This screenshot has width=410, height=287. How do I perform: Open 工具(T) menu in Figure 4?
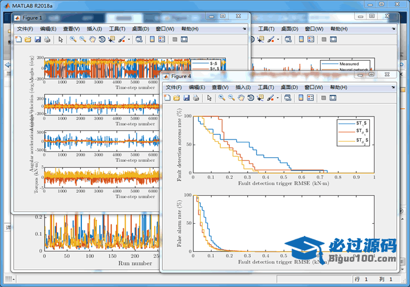[266, 87]
